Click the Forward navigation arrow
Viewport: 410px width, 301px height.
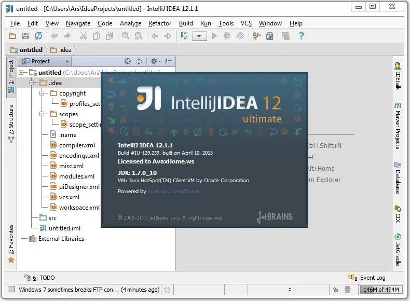click(168, 36)
